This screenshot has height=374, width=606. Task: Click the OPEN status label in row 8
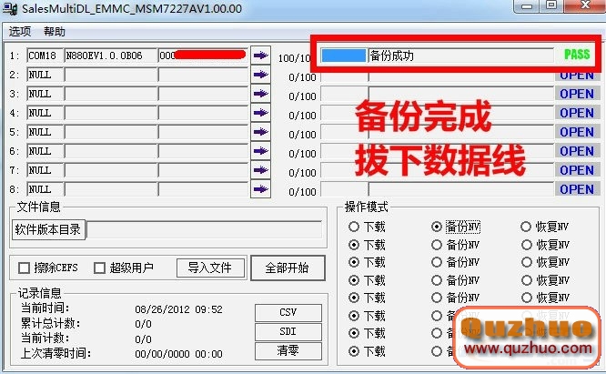577,189
